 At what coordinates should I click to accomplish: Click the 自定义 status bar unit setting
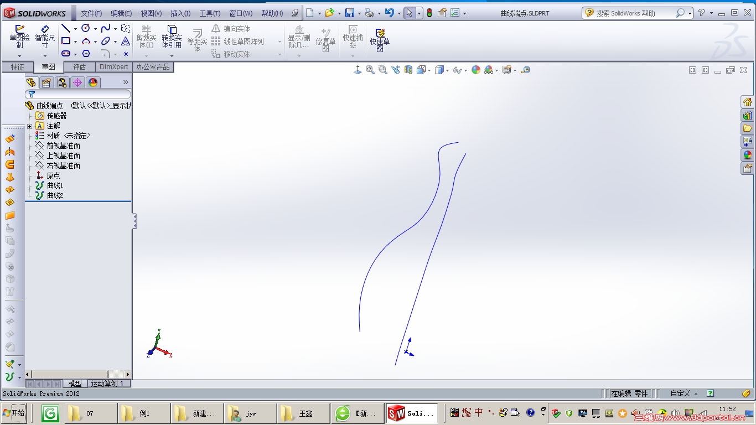[680, 393]
